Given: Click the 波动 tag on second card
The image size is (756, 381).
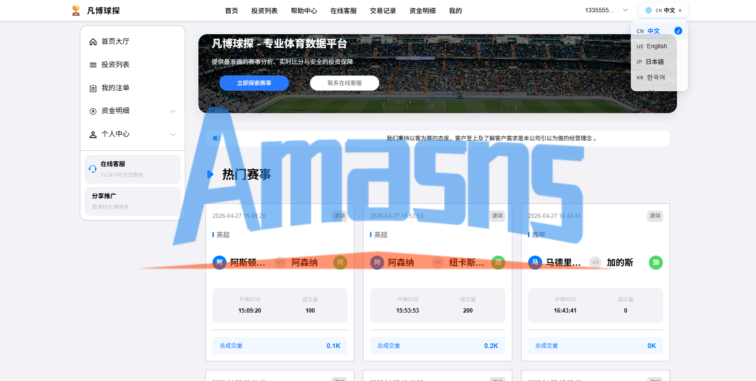Looking at the screenshot, I should 497,216.
